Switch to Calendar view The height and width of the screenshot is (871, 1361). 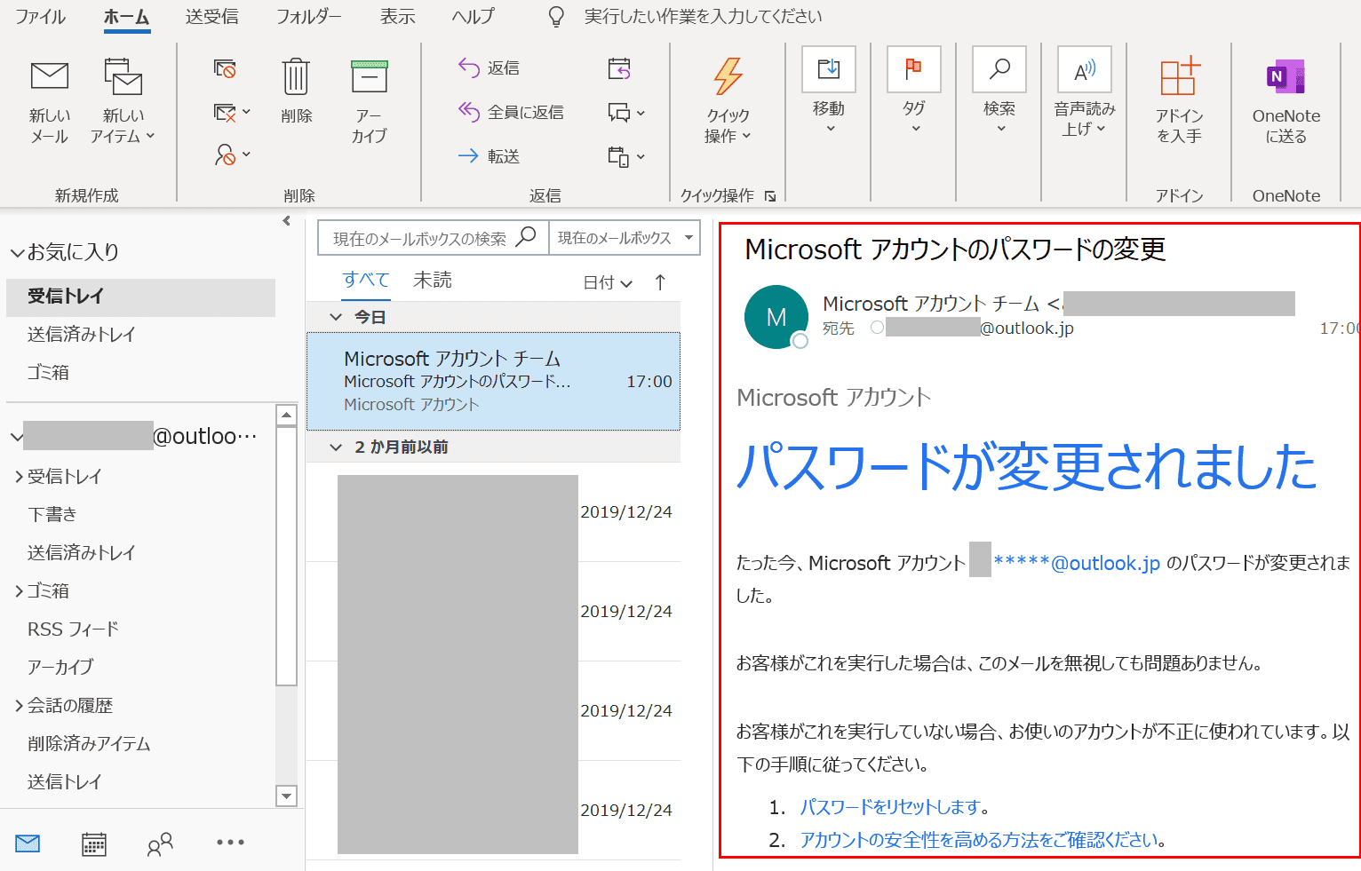(x=94, y=843)
